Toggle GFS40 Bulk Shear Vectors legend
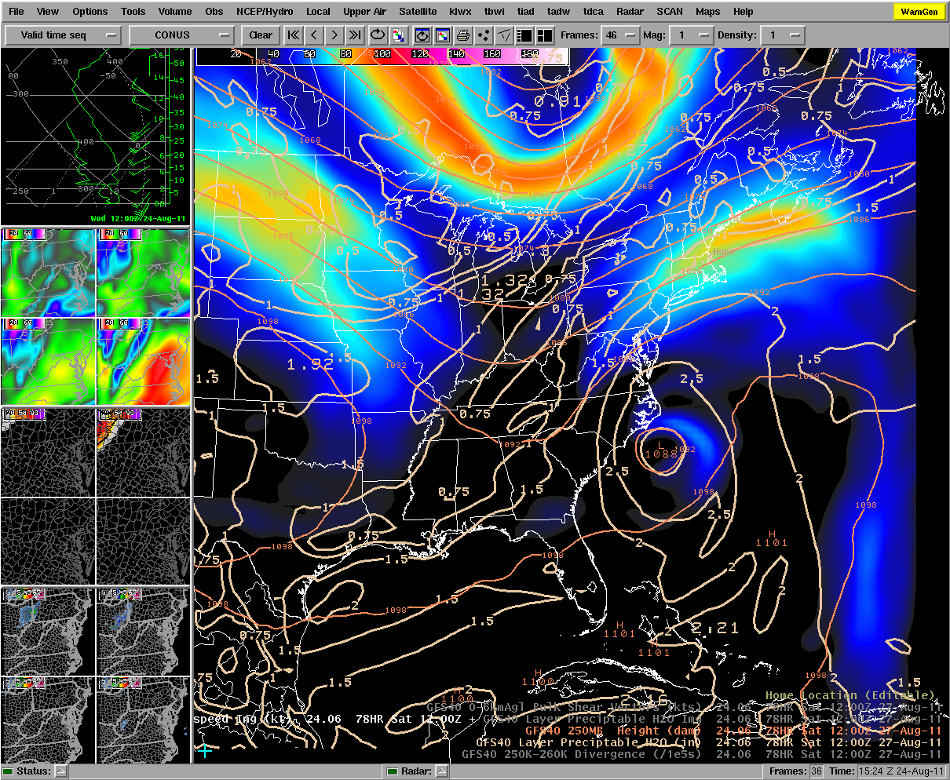 coord(683,707)
